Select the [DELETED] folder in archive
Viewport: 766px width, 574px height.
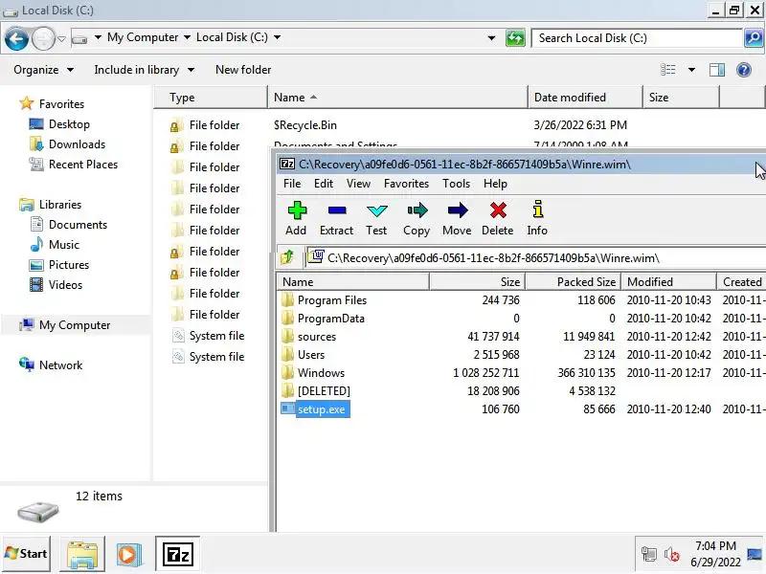point(316,391)
